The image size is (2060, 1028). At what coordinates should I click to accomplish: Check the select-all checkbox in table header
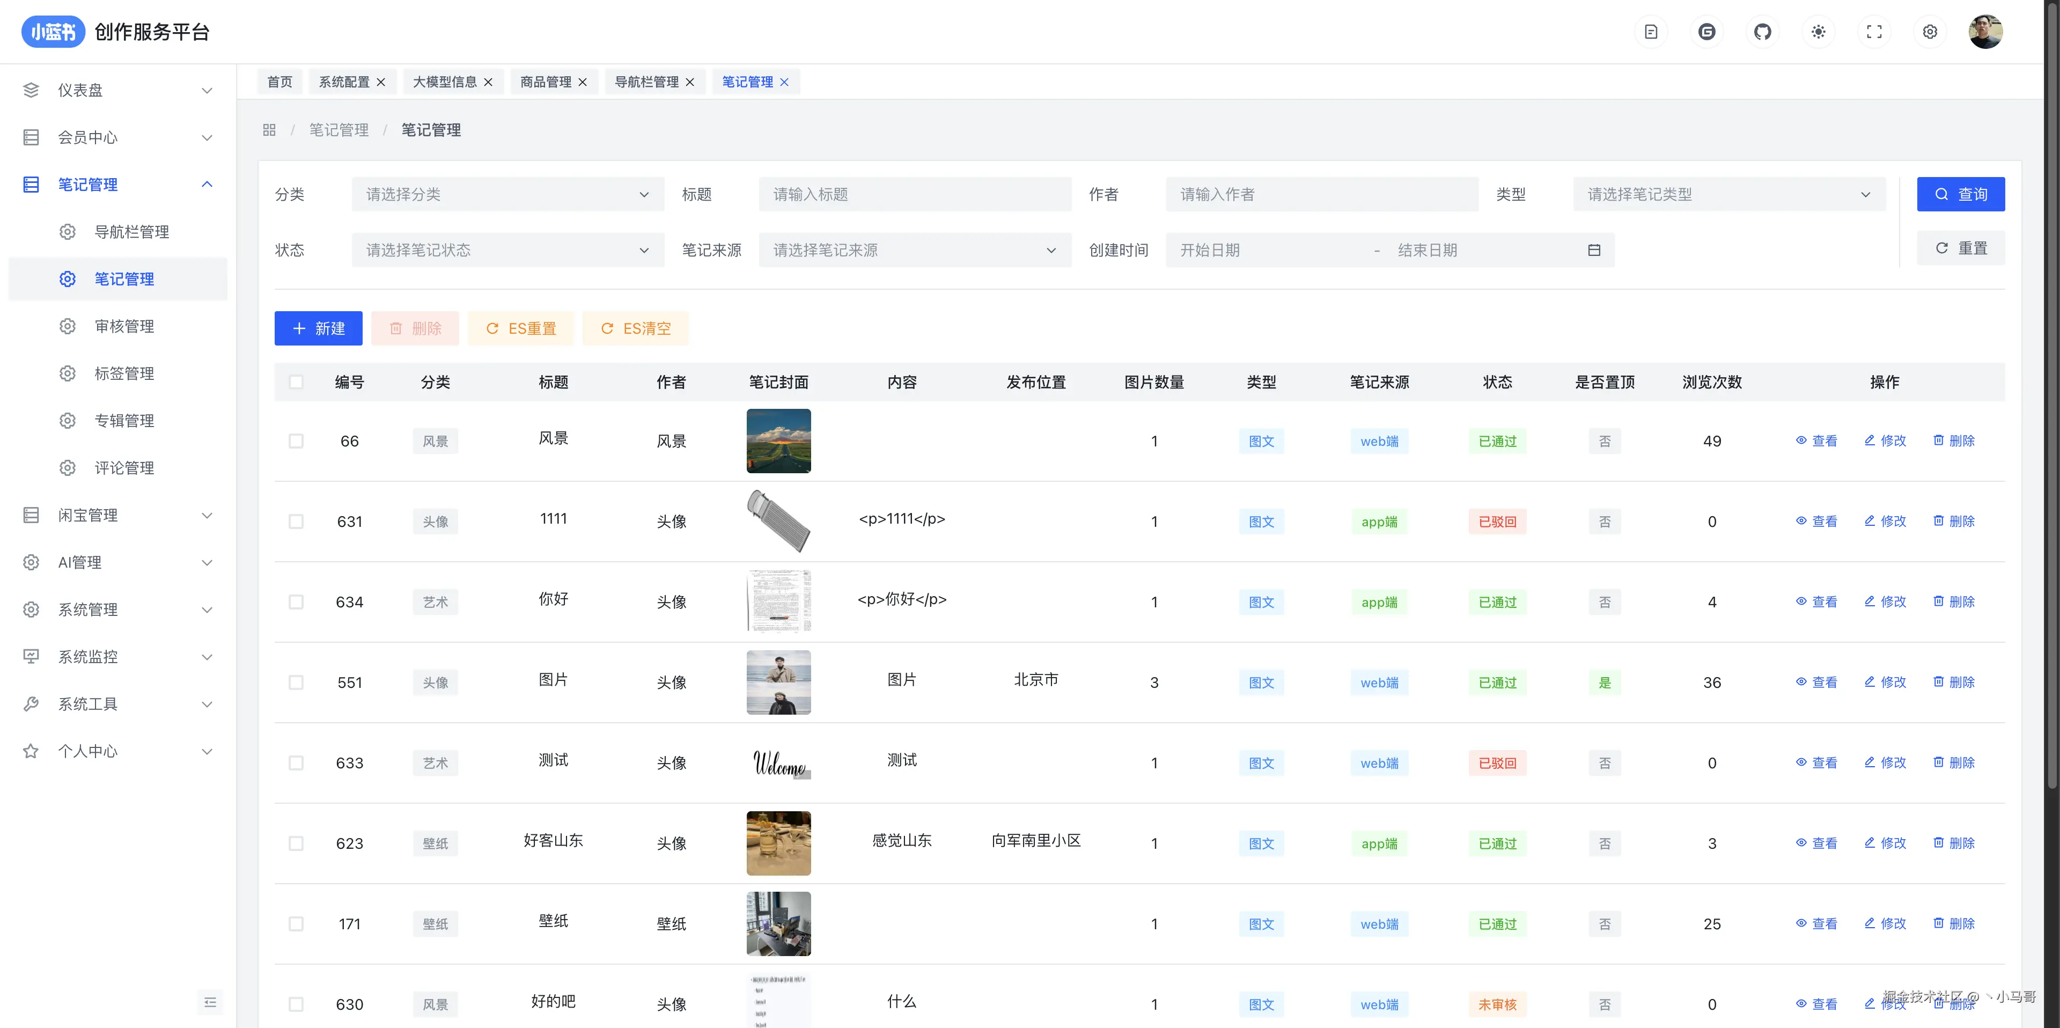(x=296, y=383)
